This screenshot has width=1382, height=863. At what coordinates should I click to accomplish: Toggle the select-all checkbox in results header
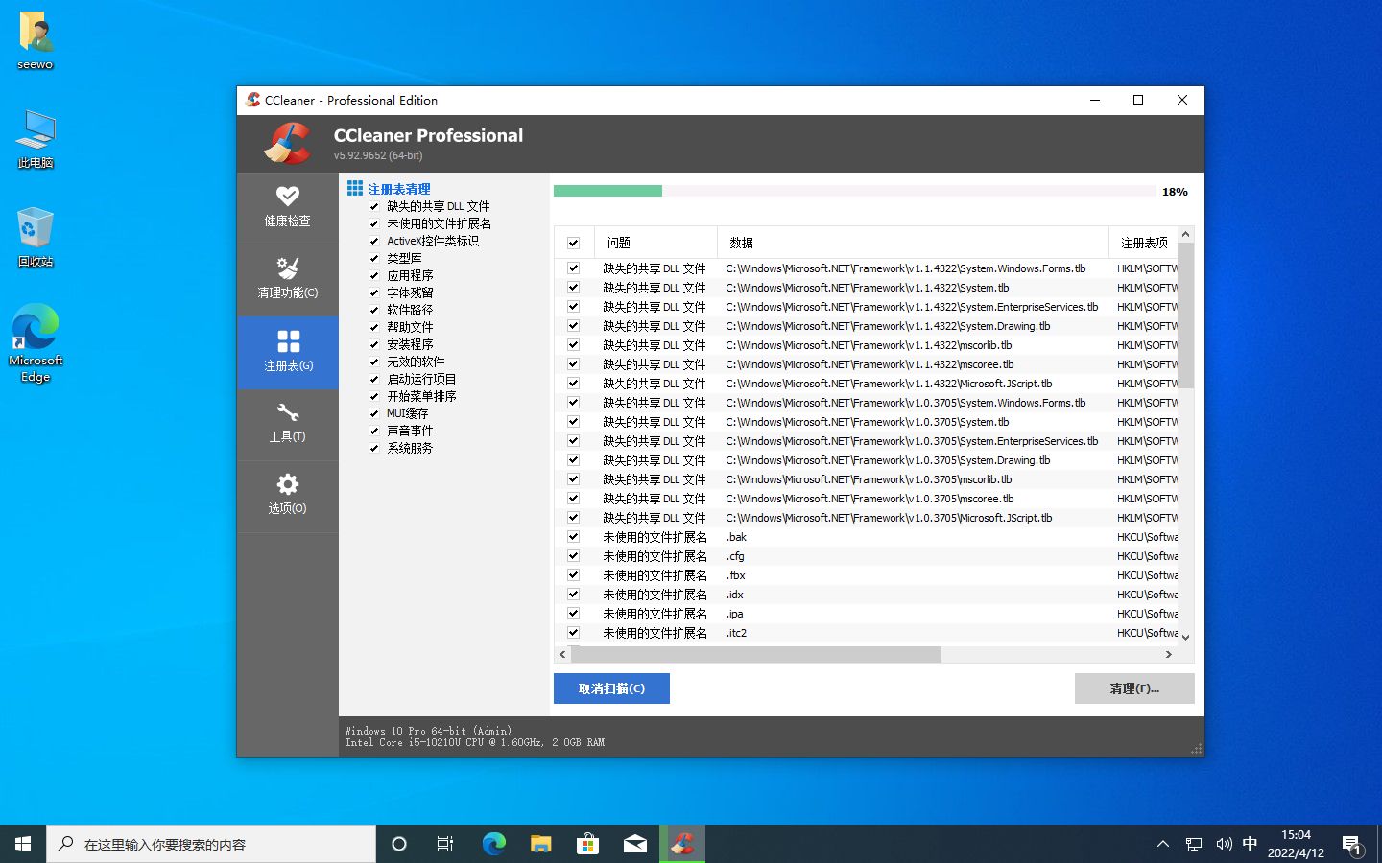(573, 243)
